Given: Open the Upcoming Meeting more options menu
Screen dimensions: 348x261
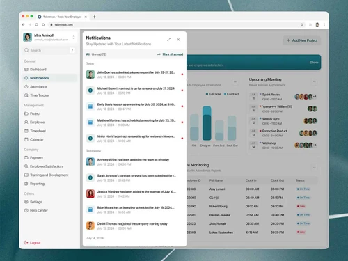Looking at the screenshot, I should pos(314,82).
